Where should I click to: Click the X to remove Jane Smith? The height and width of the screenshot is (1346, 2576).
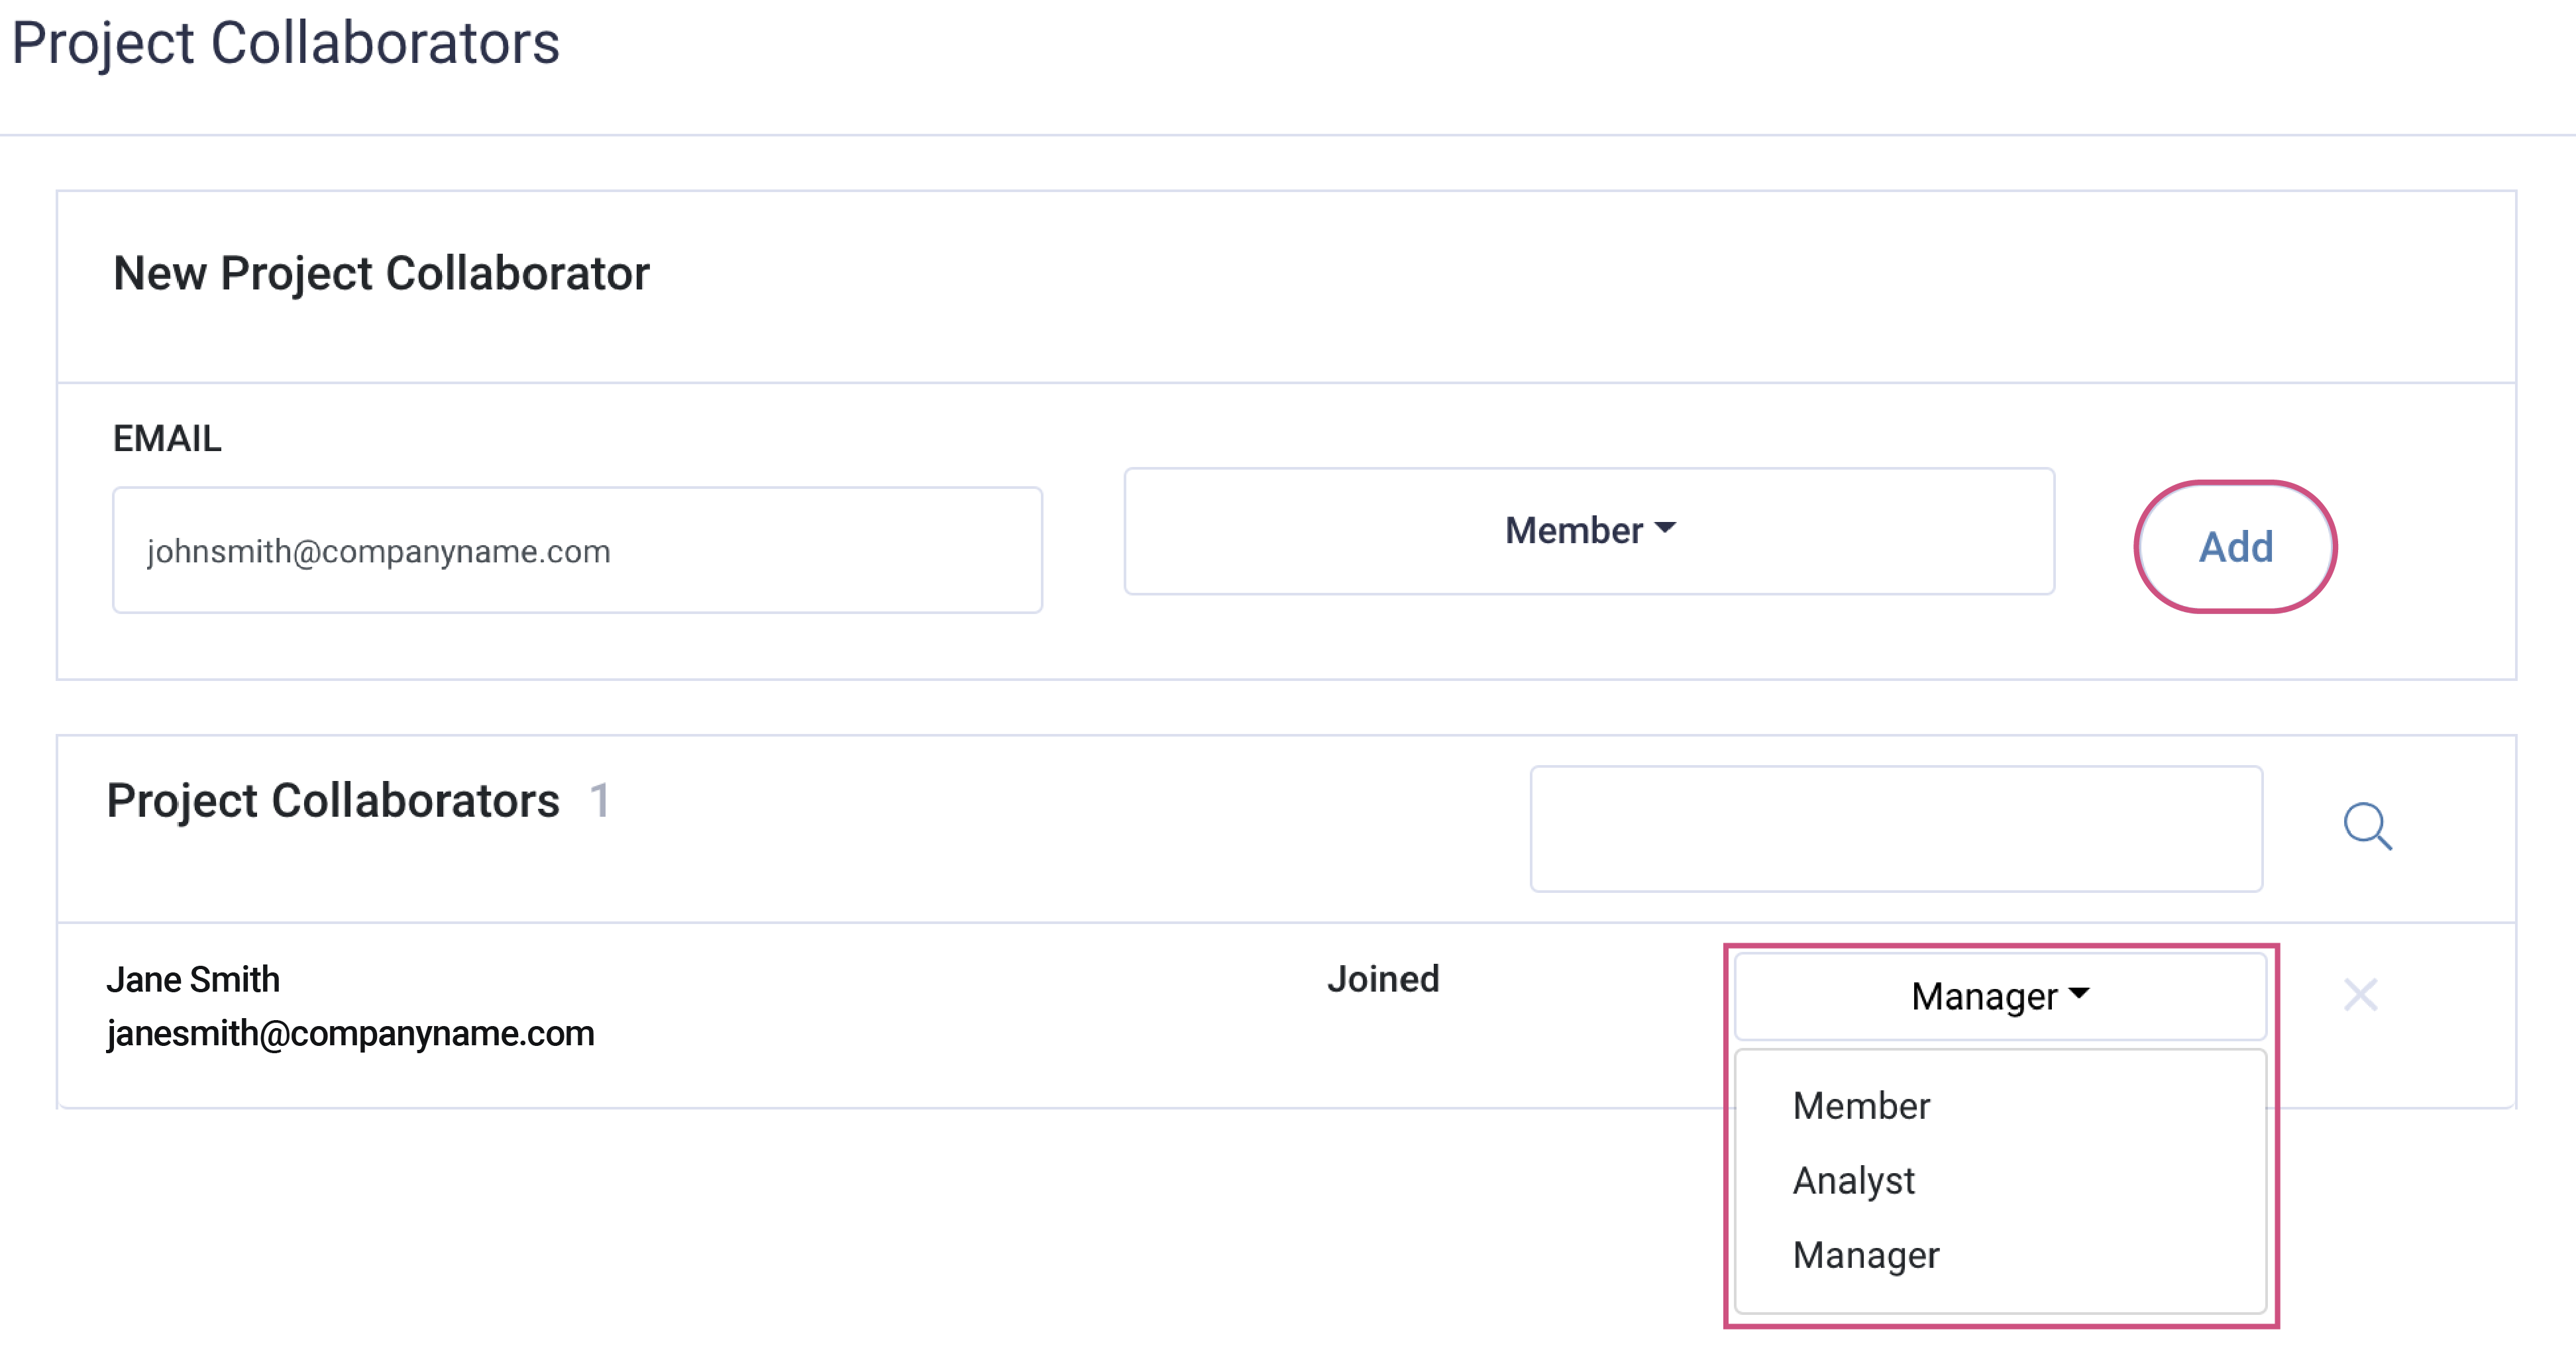coord(2360,995)
